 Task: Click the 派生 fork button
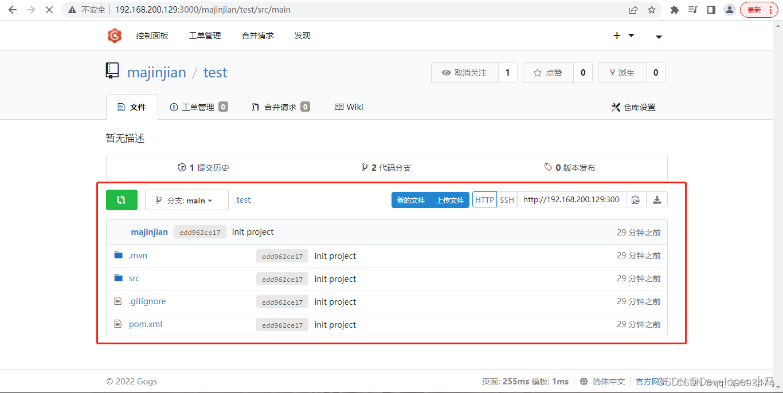click(x=622, y=73)
